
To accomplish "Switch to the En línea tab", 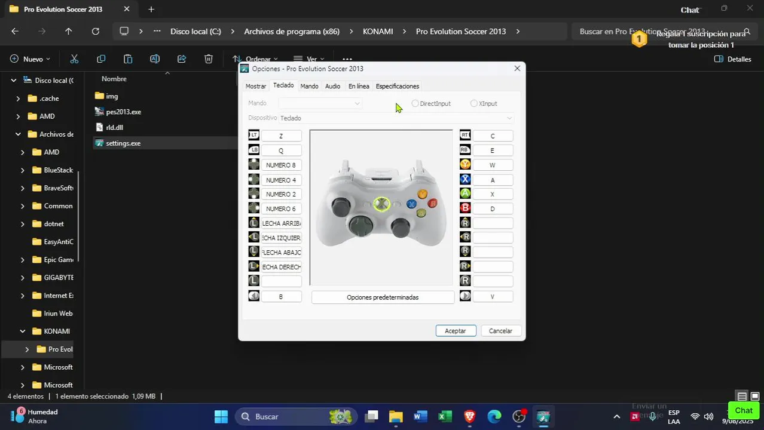I will coord(359,86).
